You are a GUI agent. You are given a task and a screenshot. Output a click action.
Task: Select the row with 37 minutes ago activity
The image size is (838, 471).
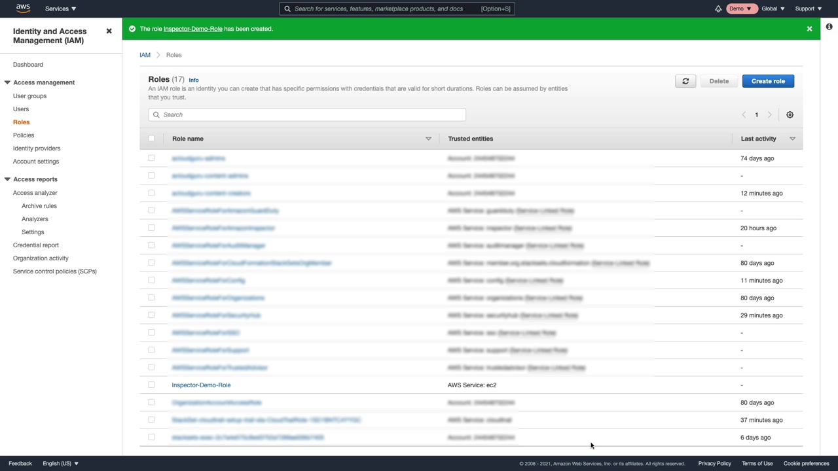click(x=151, y=420)
